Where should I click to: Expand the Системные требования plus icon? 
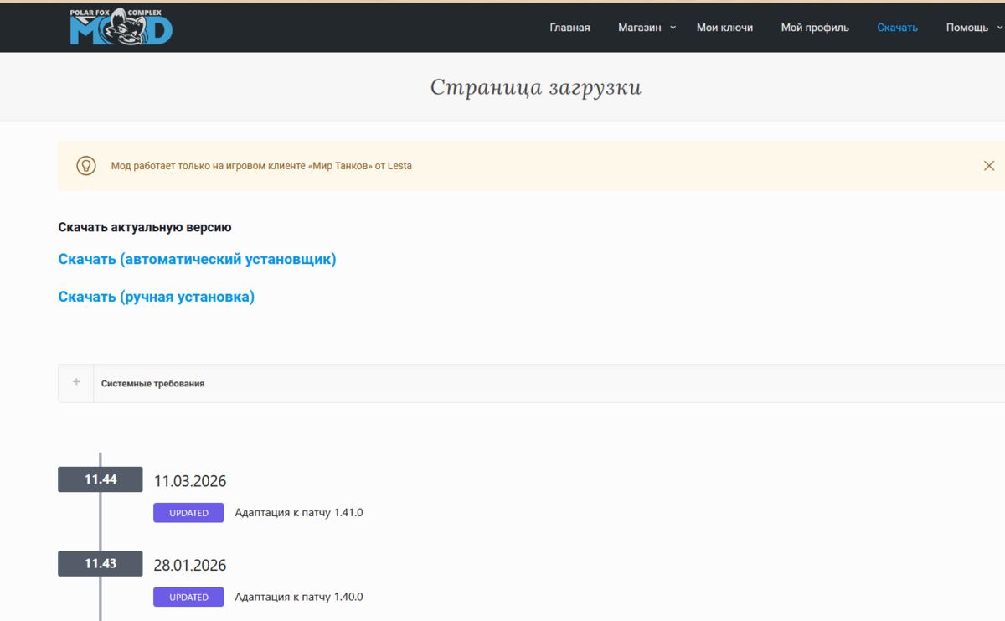click(x=76, y=383)
